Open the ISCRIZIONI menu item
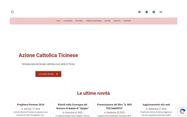The image size is (187, 117). pos(127,21)
